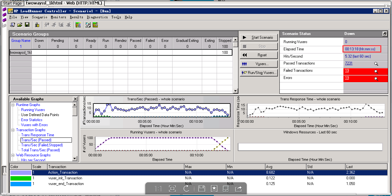The width and height of the screenshot is (392, 196).
Task: Click the tablet device viewer icon
Action: (x=226, y=188)
